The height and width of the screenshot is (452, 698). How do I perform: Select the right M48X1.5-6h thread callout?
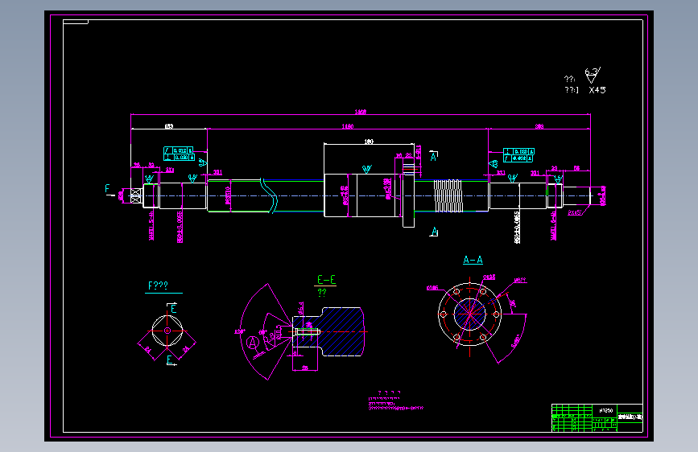coord(553,225)
